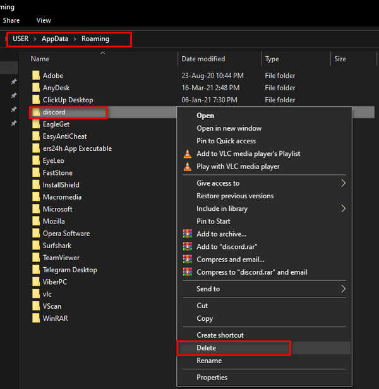This screenshot has width=379, height=389.
Task: Select the Telegram Desktop folder
Action: tap(70, 270)
